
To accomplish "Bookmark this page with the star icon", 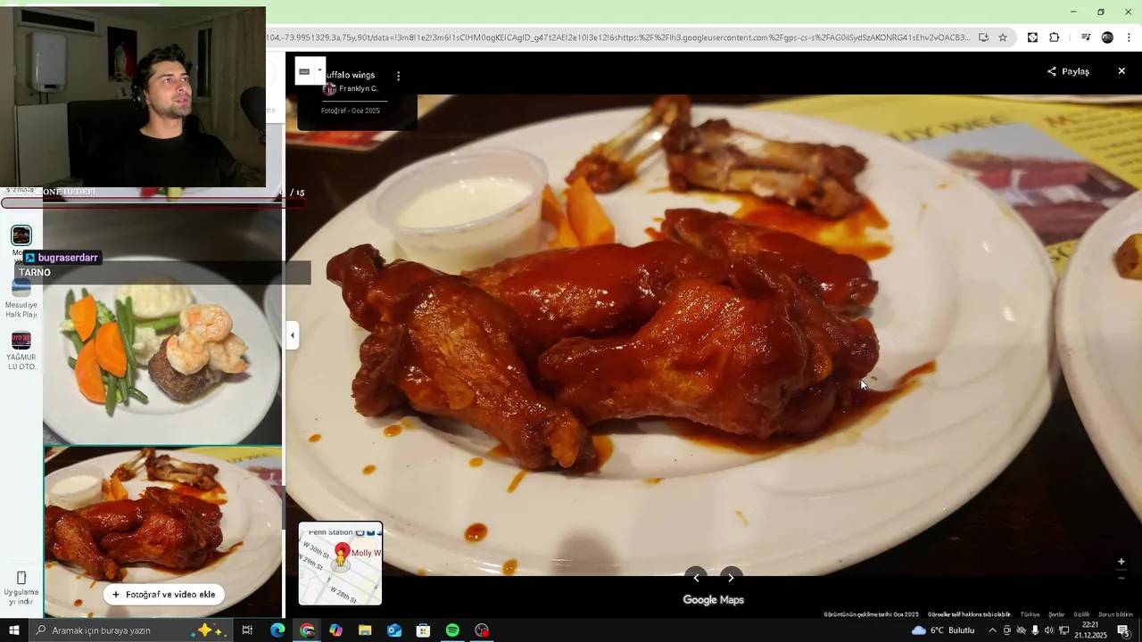I will tap(1003, 37).
